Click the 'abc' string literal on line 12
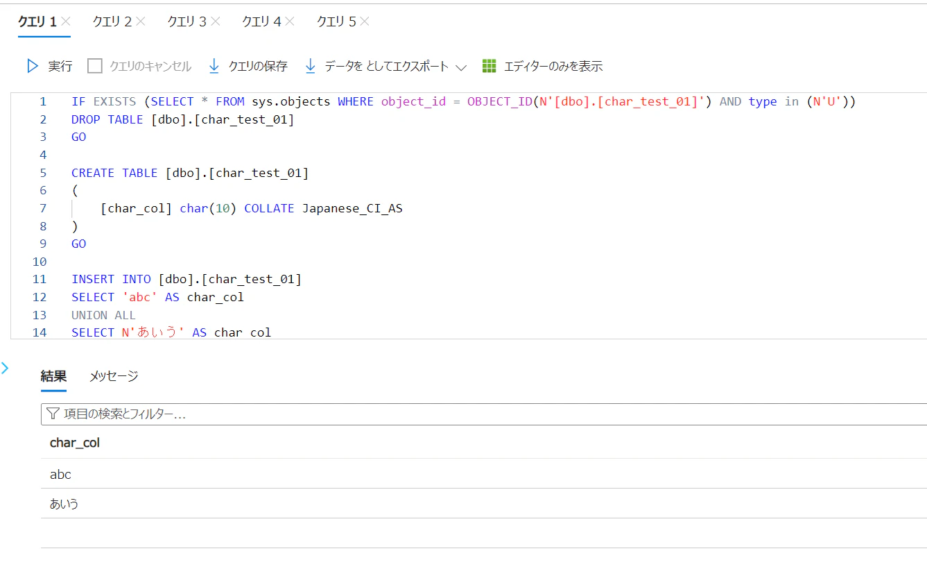This screenshot has width=927, height=576. click(139, 297)
